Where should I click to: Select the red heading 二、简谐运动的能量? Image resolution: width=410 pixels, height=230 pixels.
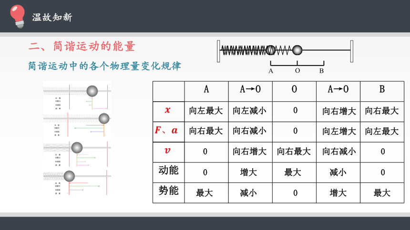(82, 47)
